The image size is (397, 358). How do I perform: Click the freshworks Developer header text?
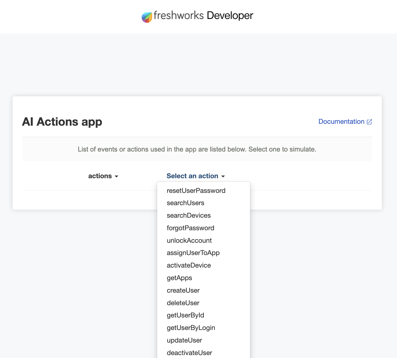[203, 16]
